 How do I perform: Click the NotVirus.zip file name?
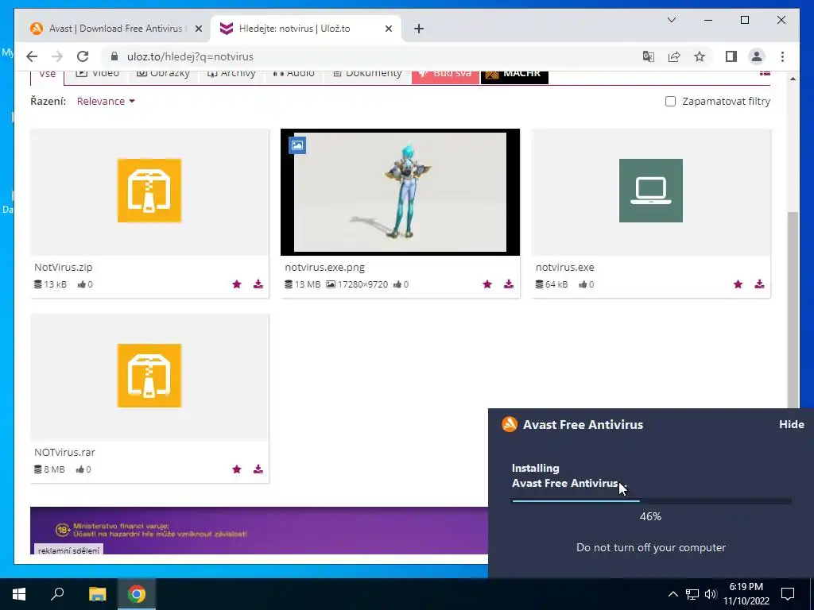64,268
